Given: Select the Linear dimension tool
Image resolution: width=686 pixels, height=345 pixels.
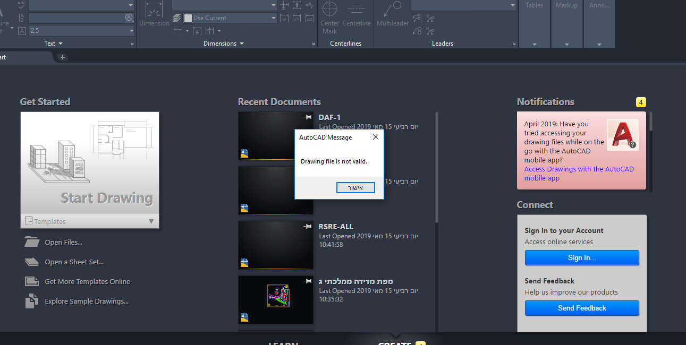Looking at the screenshot, I should click(x=179, y=31).
